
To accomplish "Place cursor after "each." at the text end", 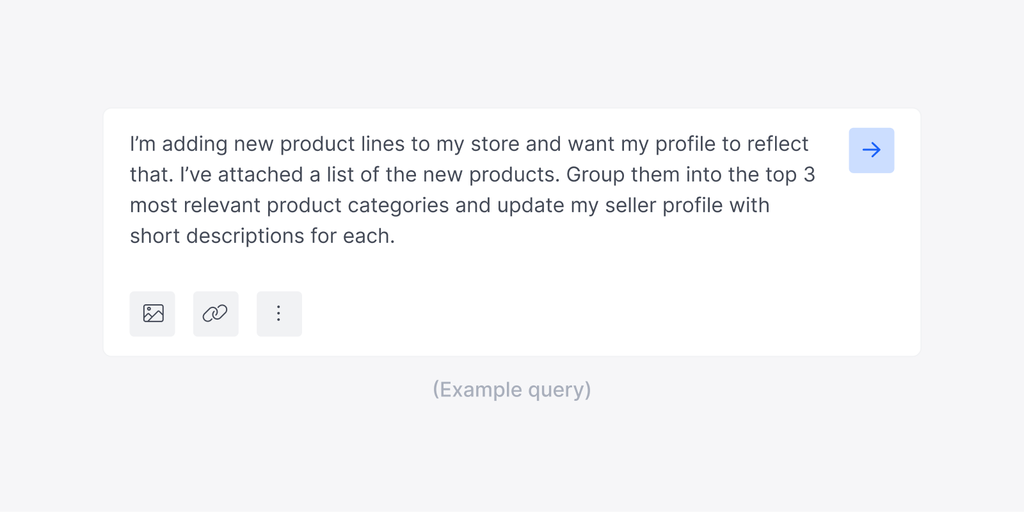I will pyautogui.click(x=395, y=236).
